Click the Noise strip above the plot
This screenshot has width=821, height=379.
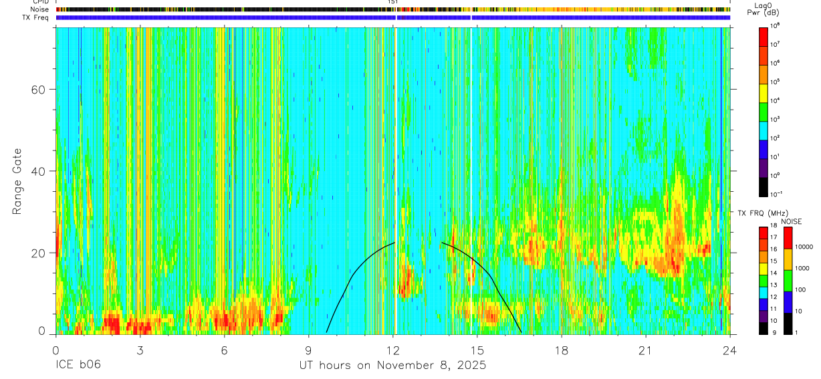392,9
